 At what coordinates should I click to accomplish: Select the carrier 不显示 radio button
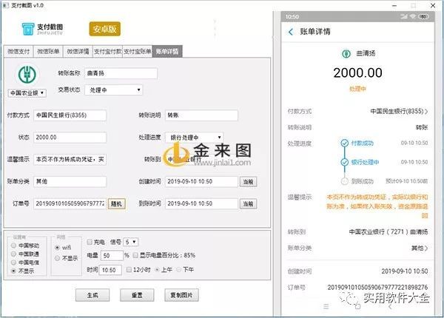(13, 271)
